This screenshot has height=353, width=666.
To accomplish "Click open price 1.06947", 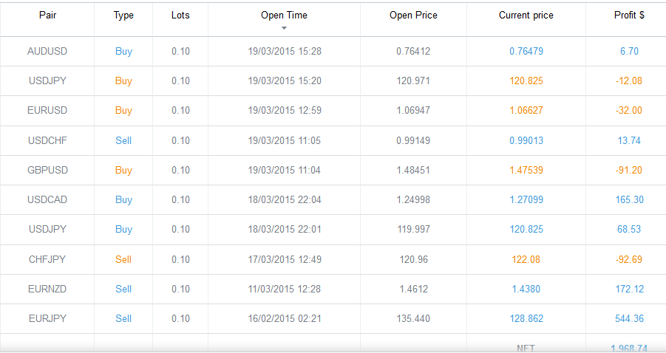I will point(413,110).
